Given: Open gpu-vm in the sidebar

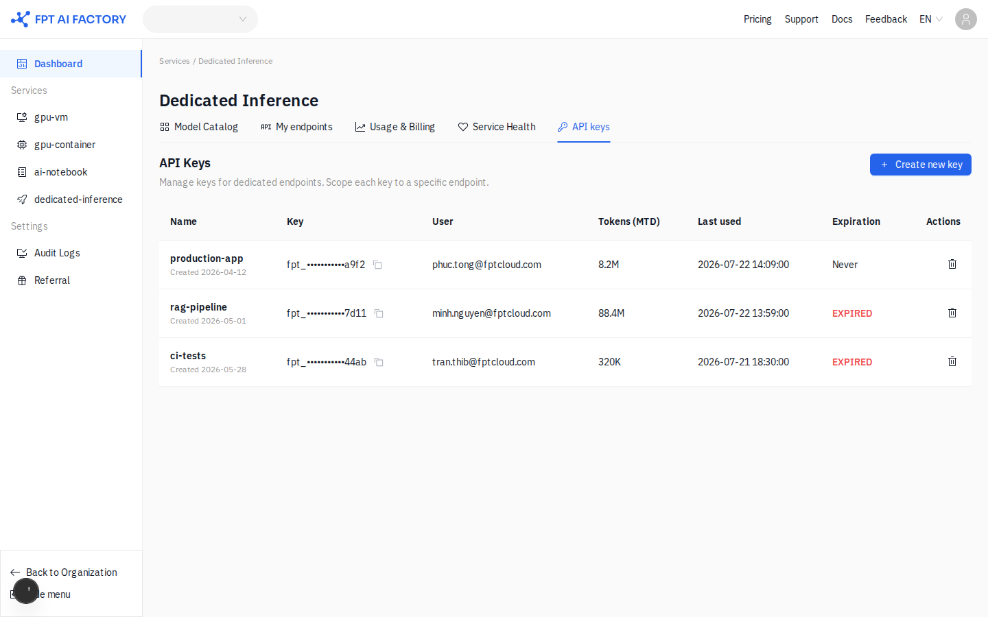Looking at the screenshot, I should tap(71, 117).
